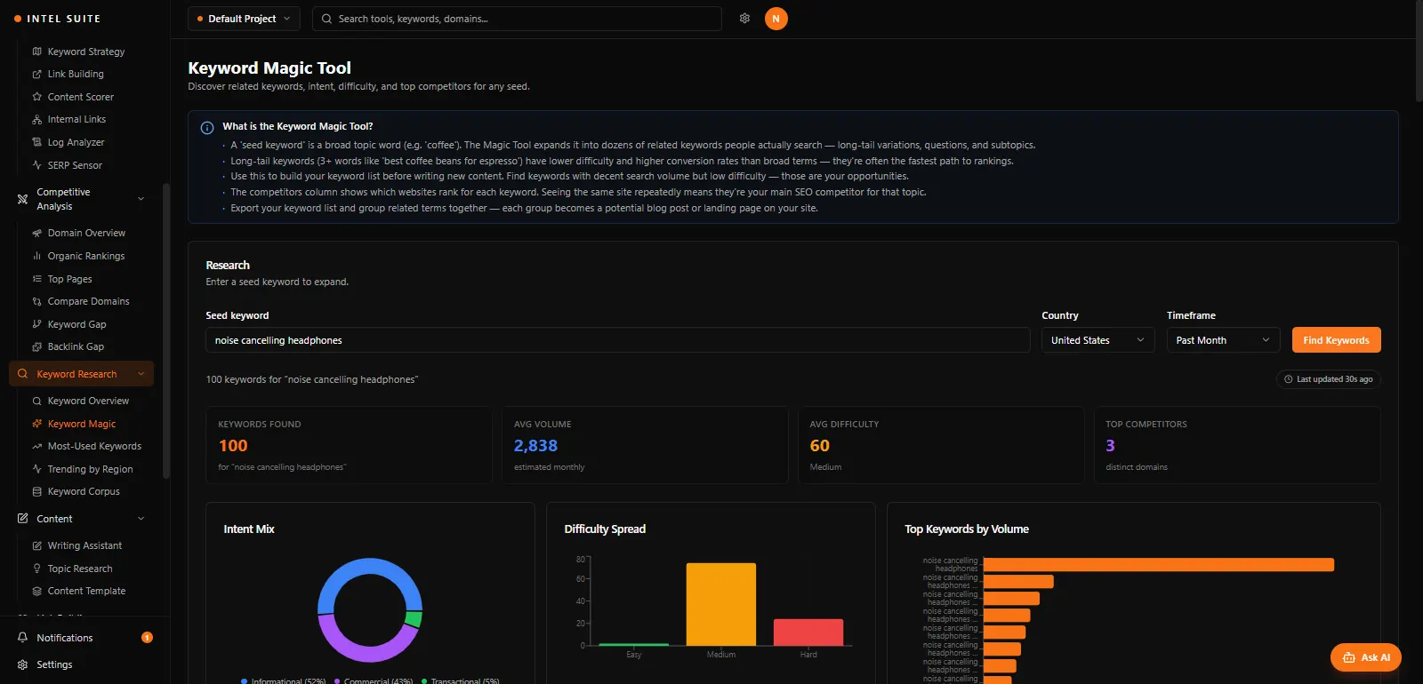Click the Writing Assistant icon

tap(36, 545)
